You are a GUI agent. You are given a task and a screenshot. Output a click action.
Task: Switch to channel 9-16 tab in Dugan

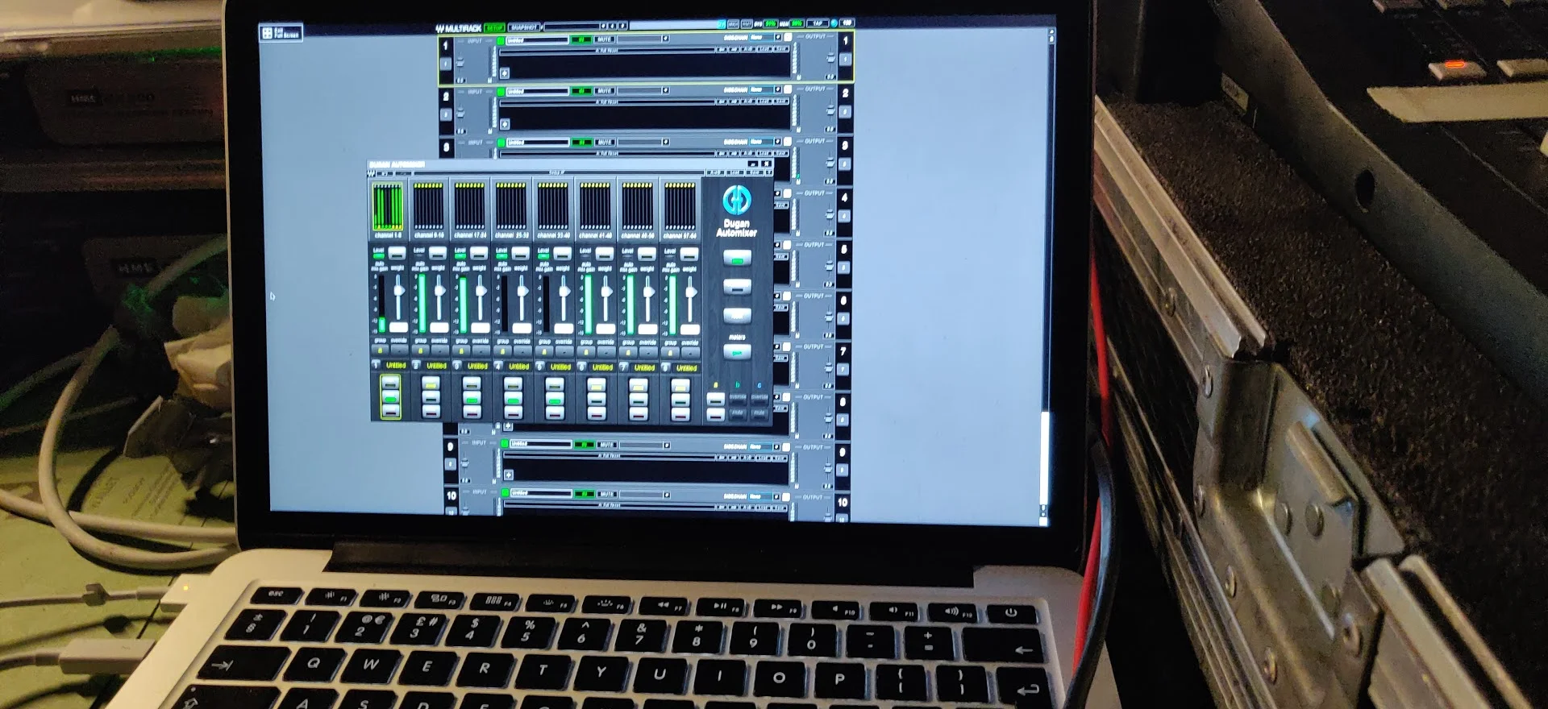[x=429, y=213]
